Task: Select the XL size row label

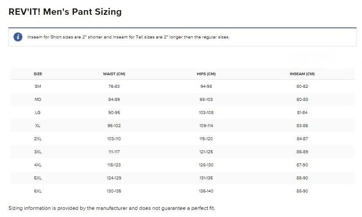Action: 38,126
